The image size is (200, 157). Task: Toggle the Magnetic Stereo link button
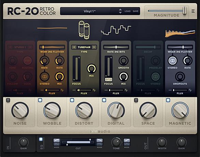[172, 60]
